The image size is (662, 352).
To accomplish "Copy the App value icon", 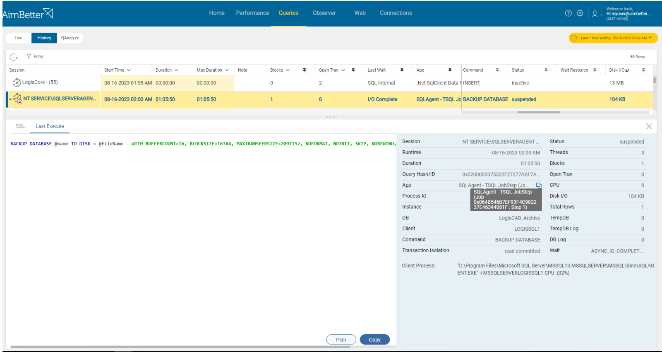I will (539, 186).
